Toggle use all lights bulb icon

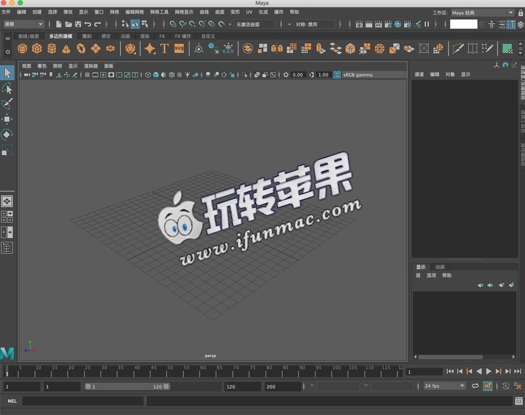[188, 75]
